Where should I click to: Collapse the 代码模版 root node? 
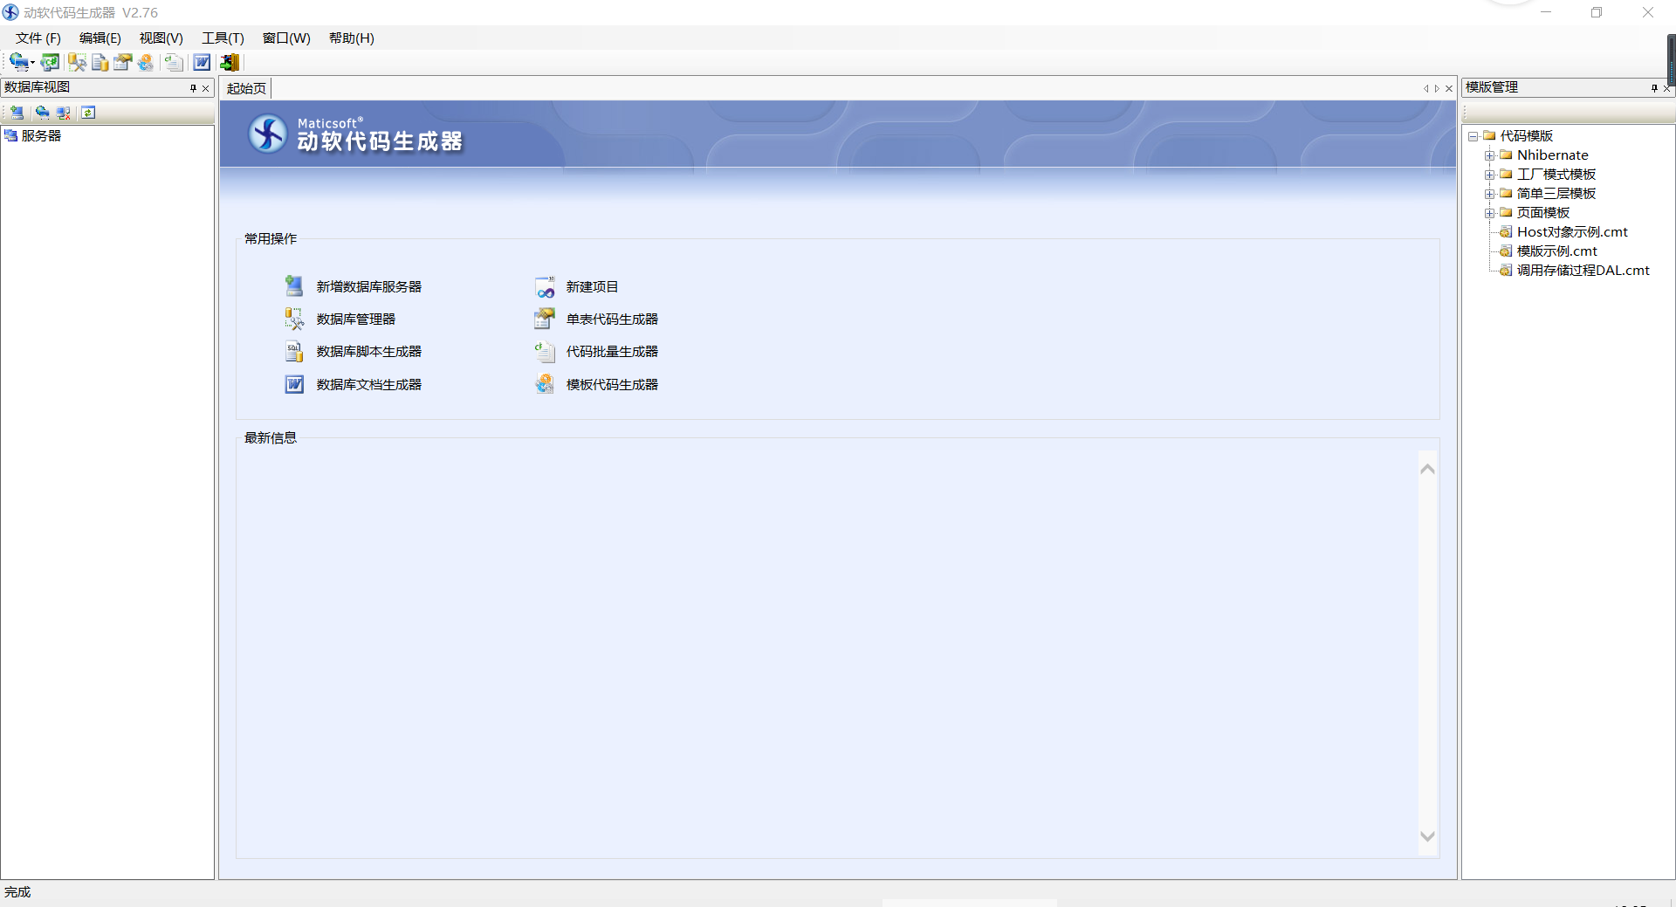click(1473, 136)
